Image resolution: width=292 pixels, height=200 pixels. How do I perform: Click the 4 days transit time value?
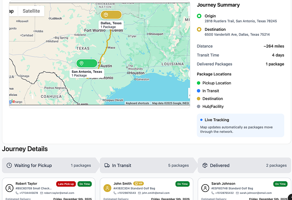278,55
